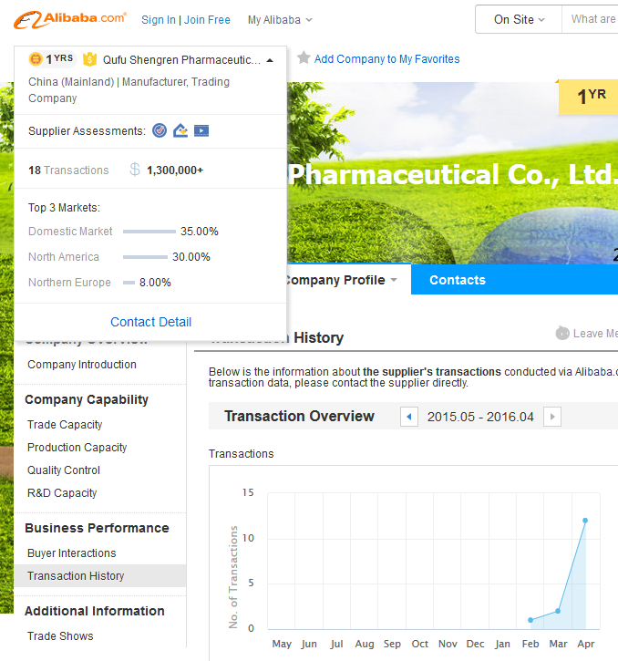Viewport: 618px width, 661px height.
Task: Click the Sign In link
Action: 158,20
